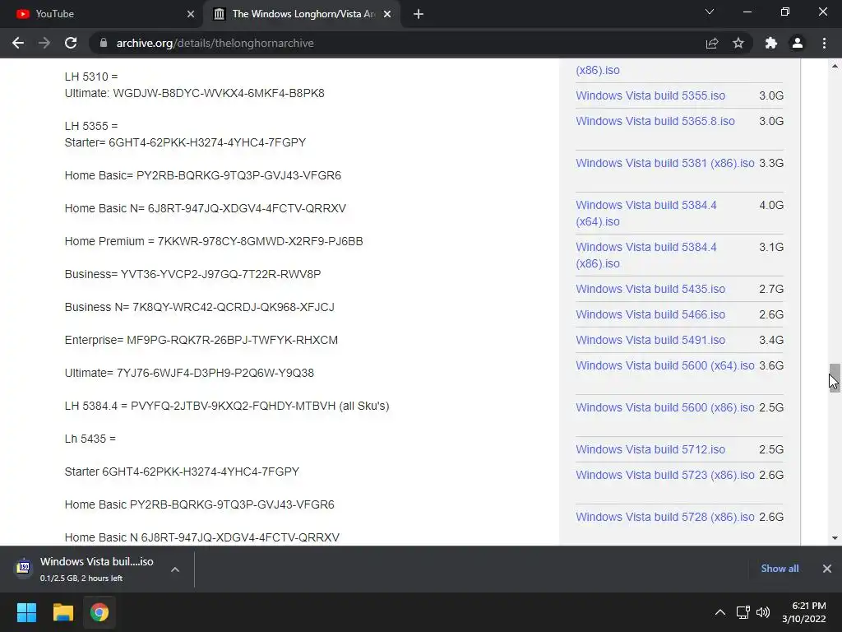Click the page scrollbar up arrow
The width and height of the screenshot is (842, 632).
pos(835,66)
